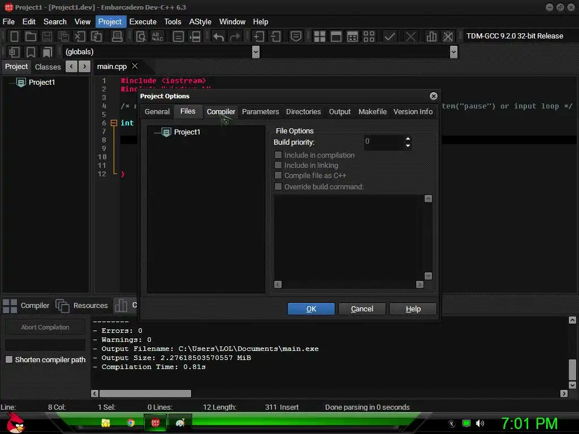Click the Delete Profiling Information icon
The image size is (579, 434).
coord(448,36)
